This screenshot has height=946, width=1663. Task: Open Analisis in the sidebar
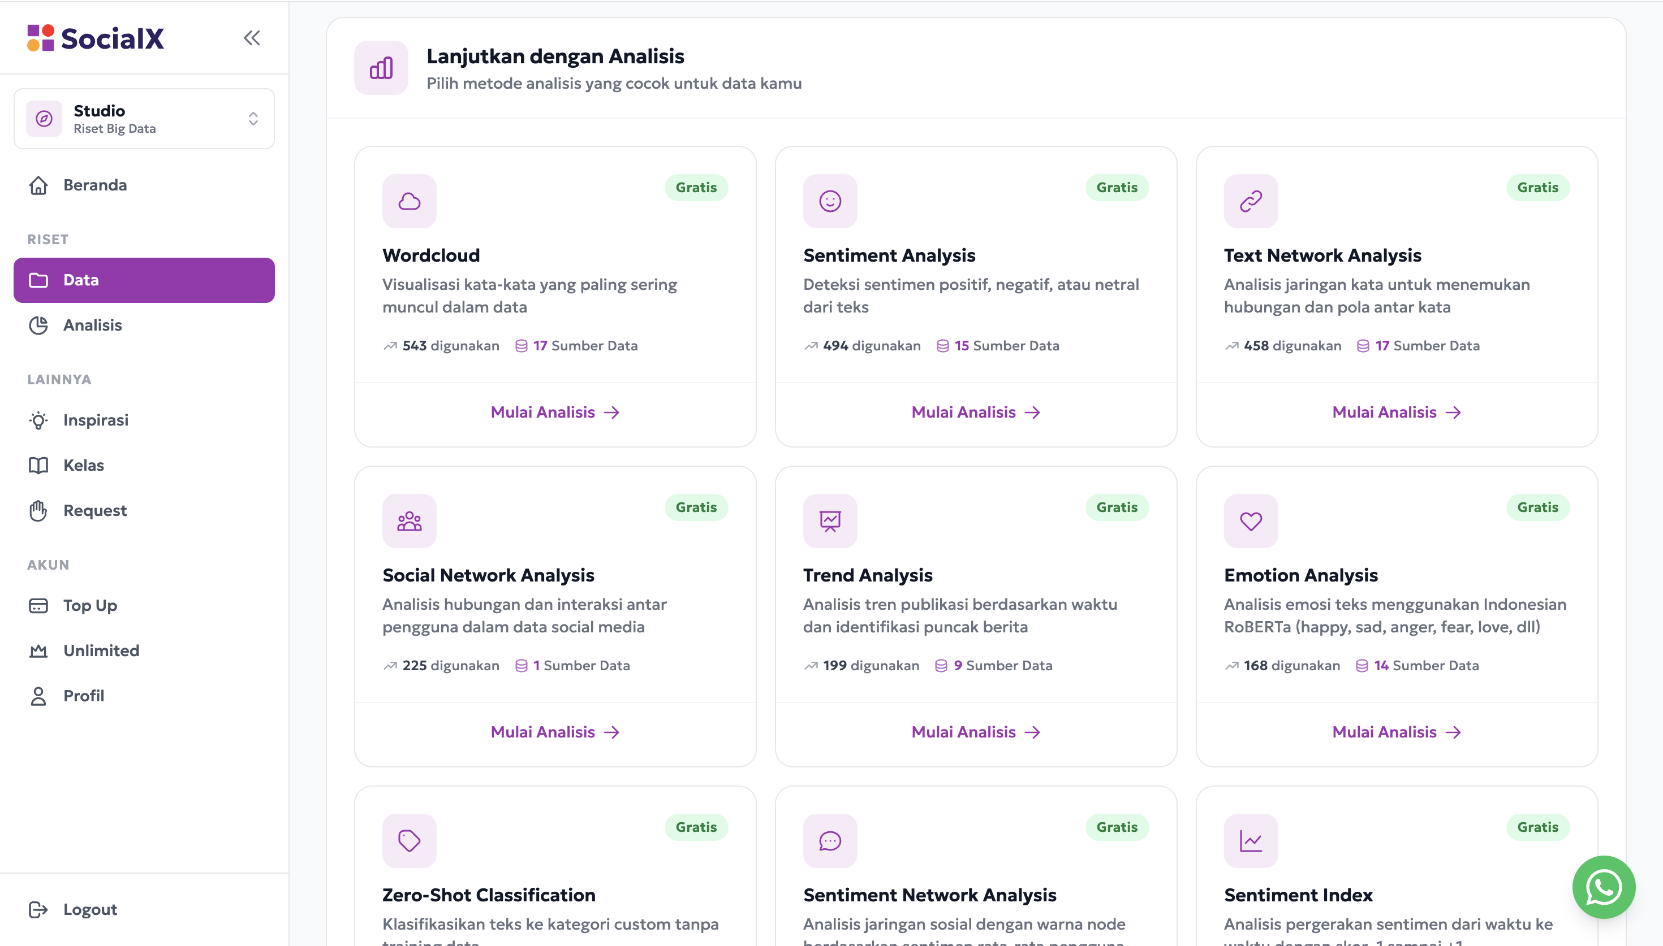pos(144,325)
